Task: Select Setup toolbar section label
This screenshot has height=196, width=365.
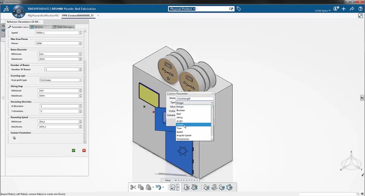Action: [x=168, y=180]
